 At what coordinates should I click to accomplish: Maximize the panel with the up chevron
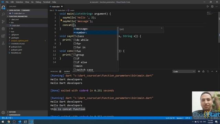[x=212, y=71]
